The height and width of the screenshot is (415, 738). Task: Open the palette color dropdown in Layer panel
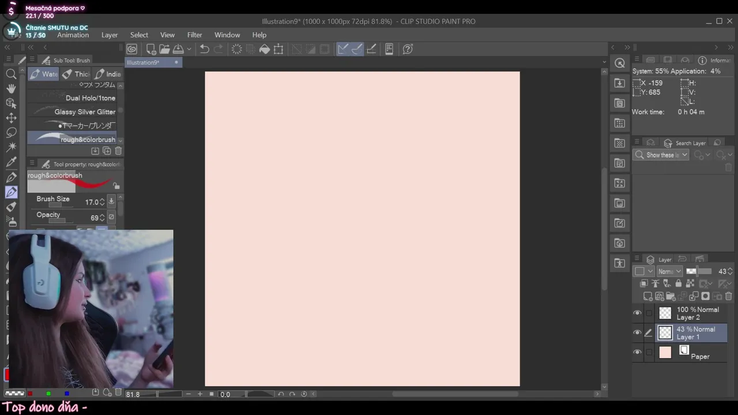pos(644,271)
